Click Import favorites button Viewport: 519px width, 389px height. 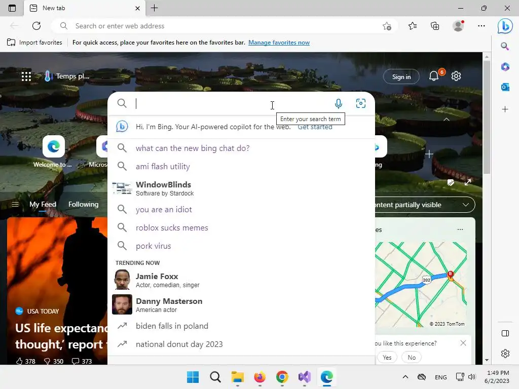pyautogui.click(x=35, y=43)
